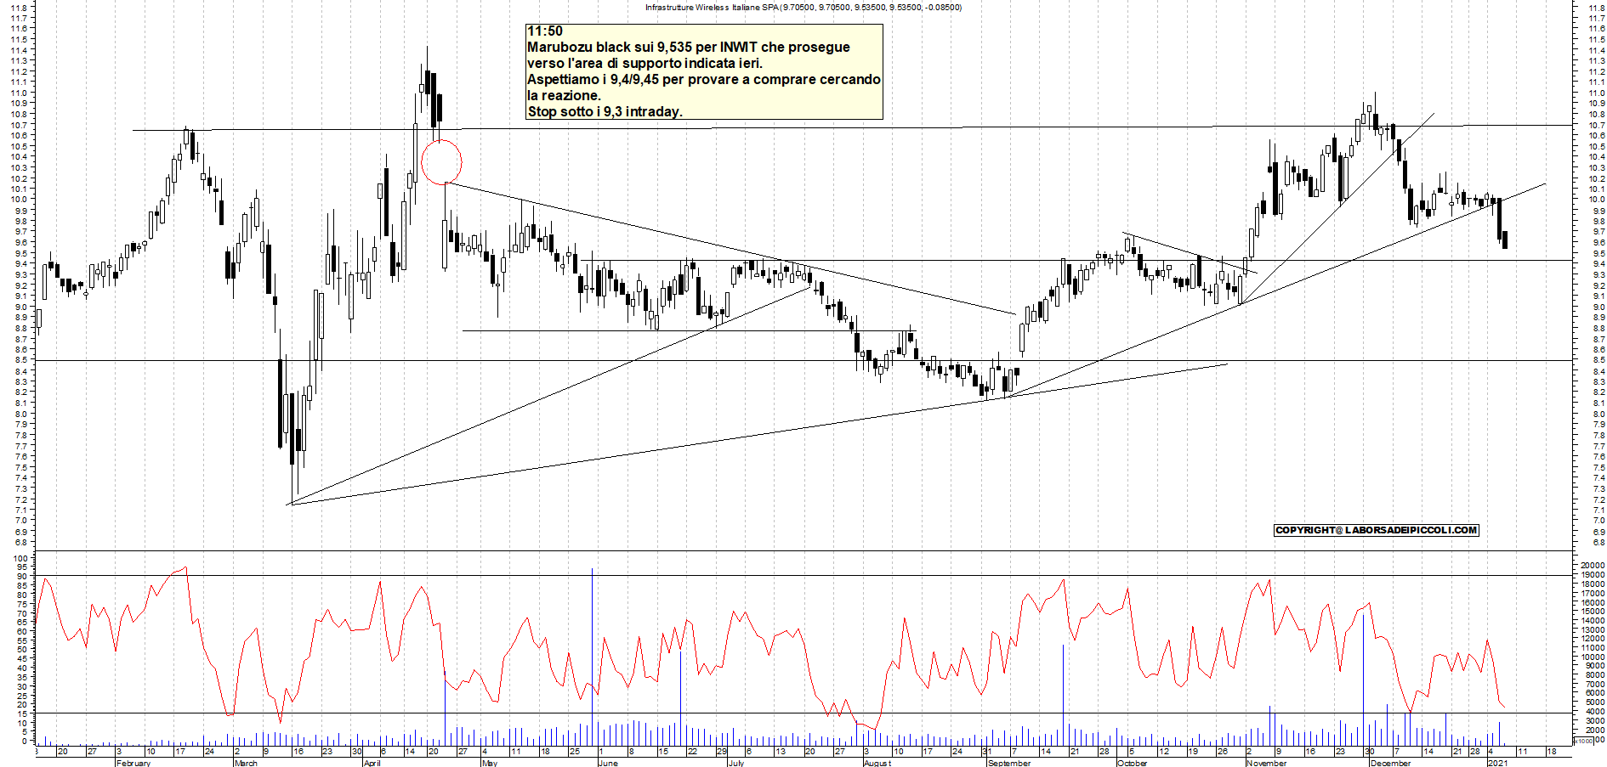Click the February label on the time axis
Screen dimensions: 1607x767
point(133,763)
